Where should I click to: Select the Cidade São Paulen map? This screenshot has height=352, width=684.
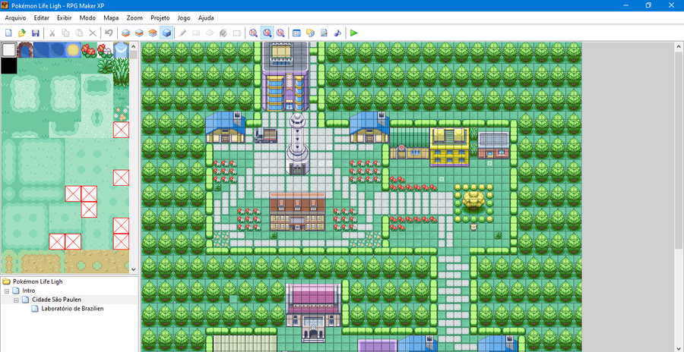[56, 300]
